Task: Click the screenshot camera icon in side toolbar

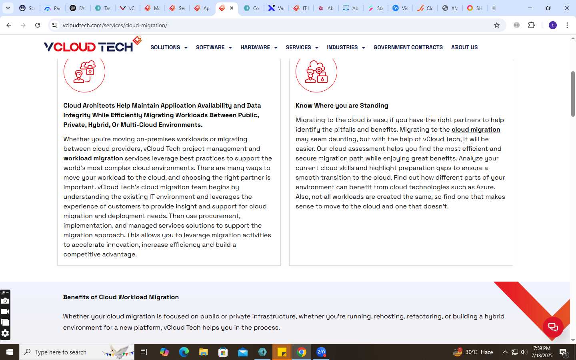Action: pyautogui.click(x=5, y=301)
